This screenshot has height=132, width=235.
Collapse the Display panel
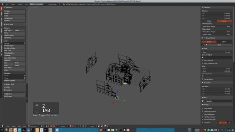point(205,104)
